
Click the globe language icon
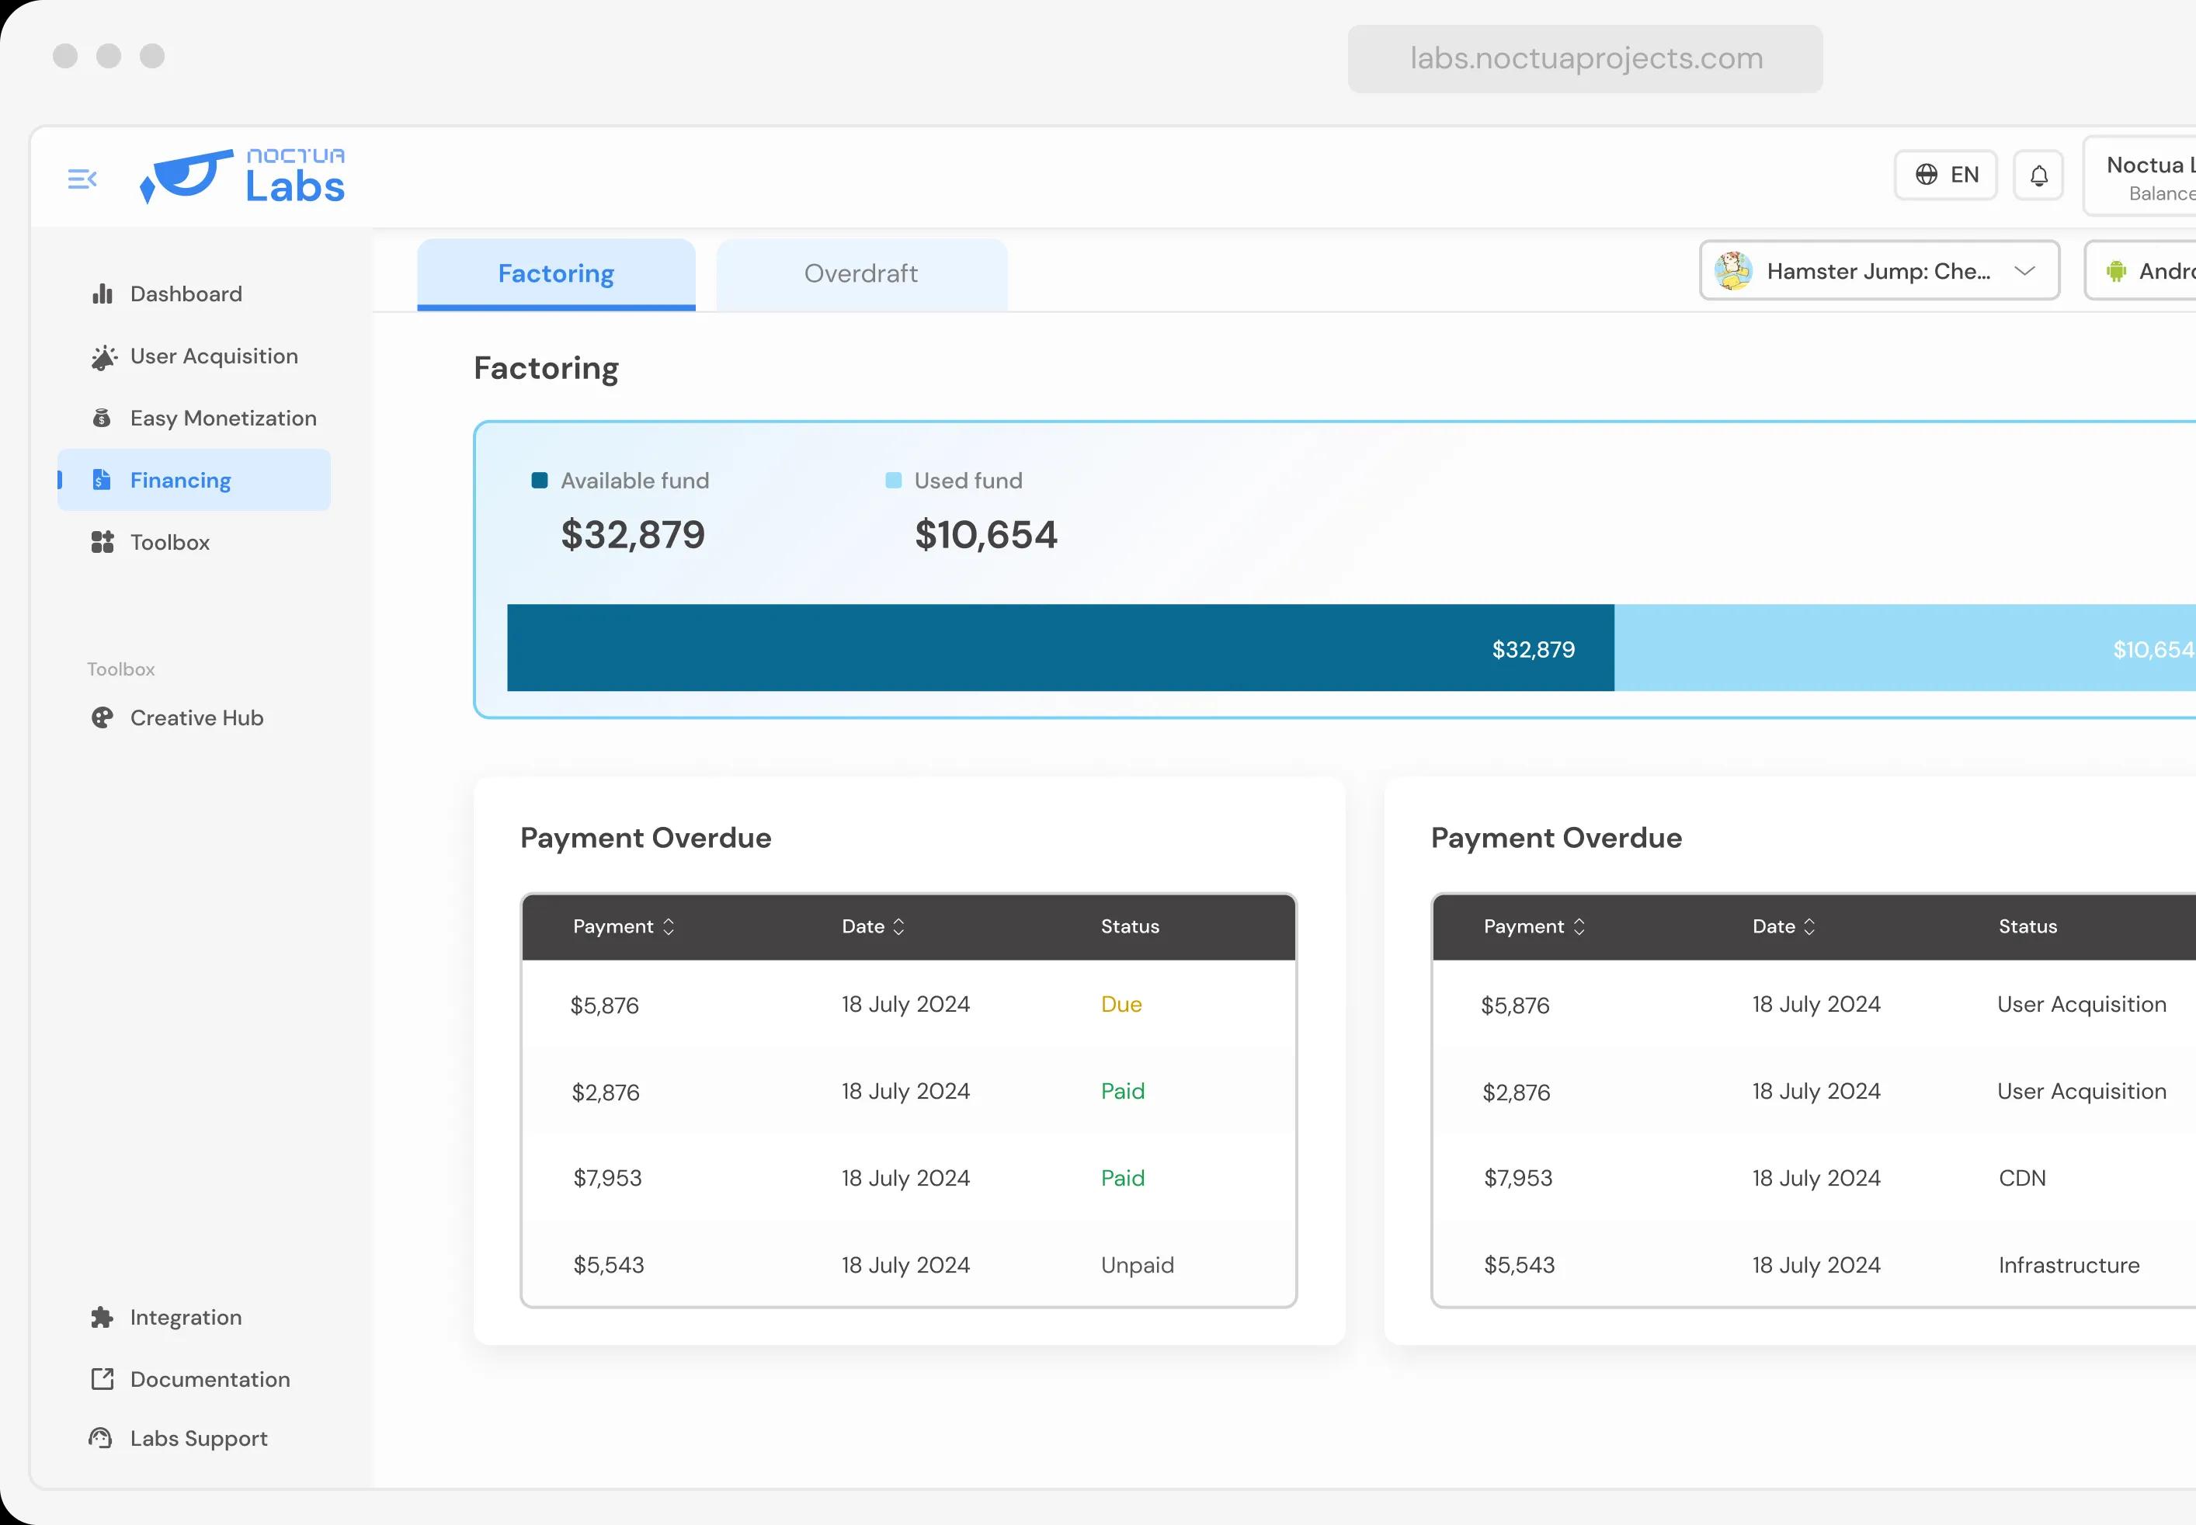coord(1927,174)
